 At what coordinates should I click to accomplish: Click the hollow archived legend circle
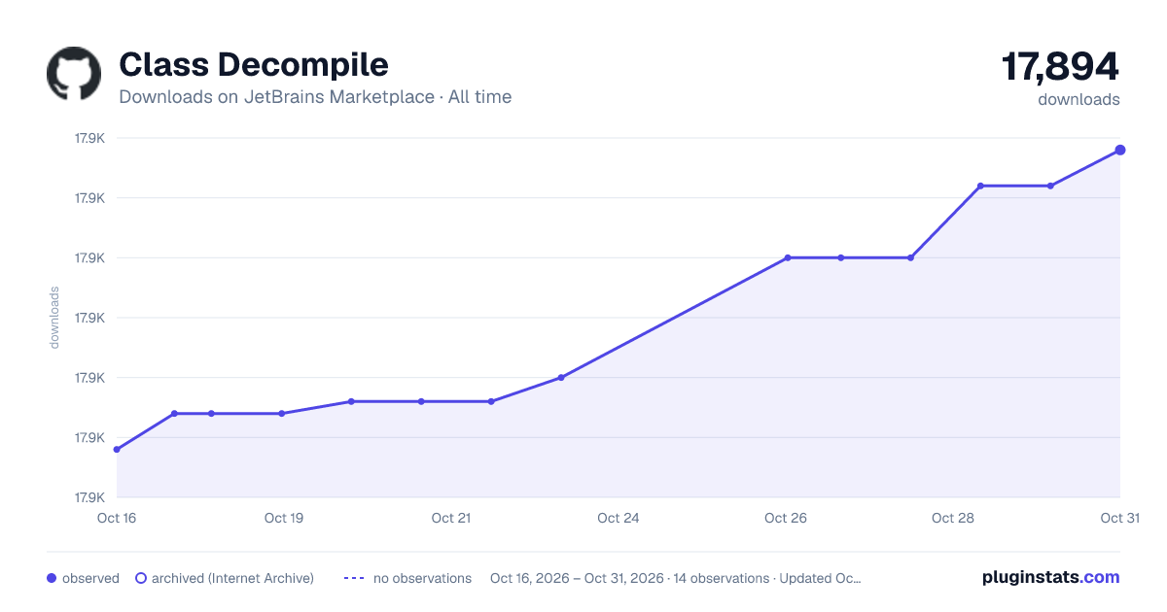click(140, 578)
